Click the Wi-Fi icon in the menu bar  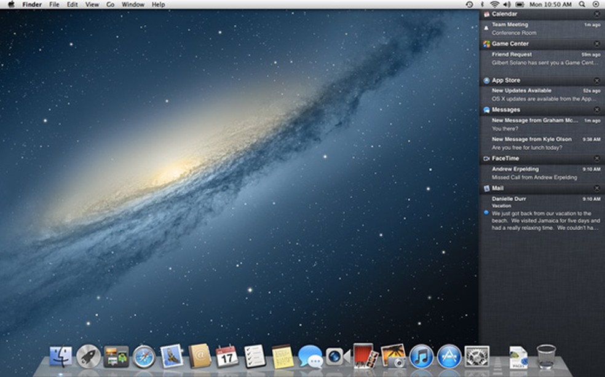(495, 4)
